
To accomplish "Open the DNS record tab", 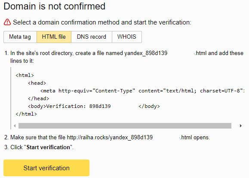I will 92,37.
